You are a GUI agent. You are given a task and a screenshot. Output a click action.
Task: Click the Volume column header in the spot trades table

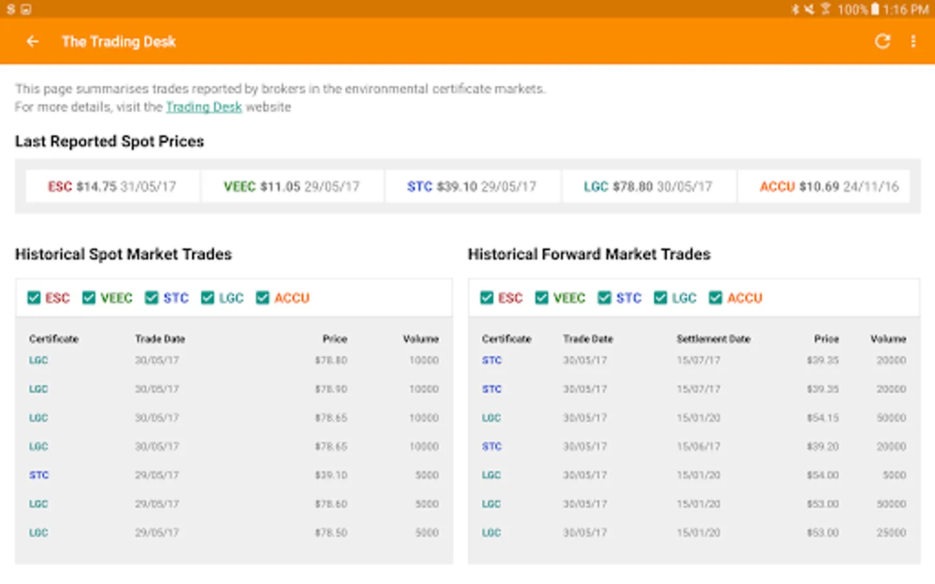point(421,339)
